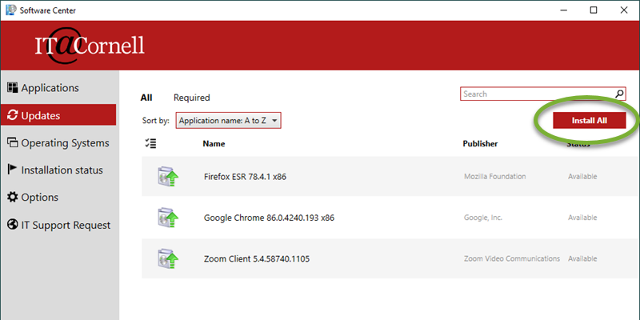The image size is (640, 320).
Task: Click the Google Chrome update icon
Action: (167, 217)
